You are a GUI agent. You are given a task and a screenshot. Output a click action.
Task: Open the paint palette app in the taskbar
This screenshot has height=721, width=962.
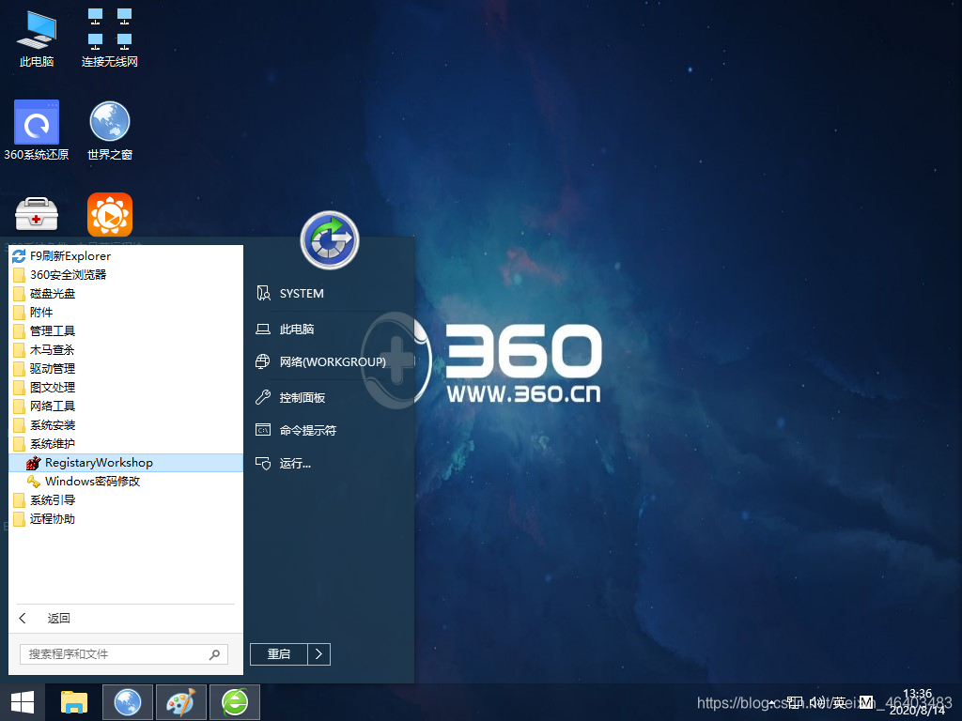coord(181,702)
